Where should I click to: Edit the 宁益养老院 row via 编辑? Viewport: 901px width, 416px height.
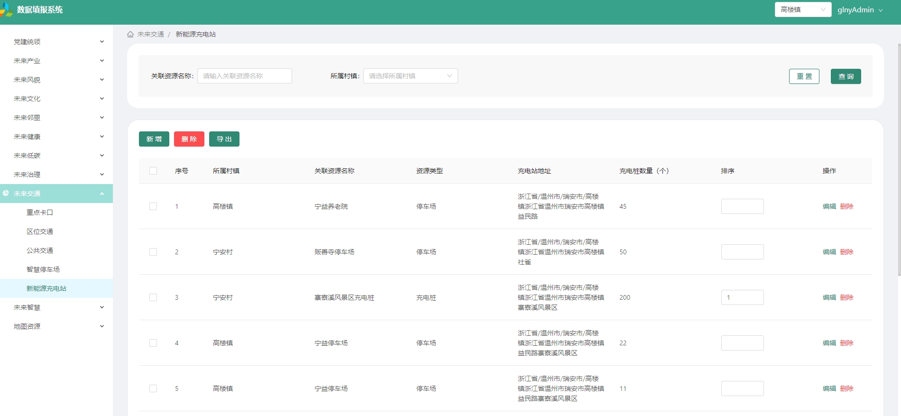coord(829,206)
